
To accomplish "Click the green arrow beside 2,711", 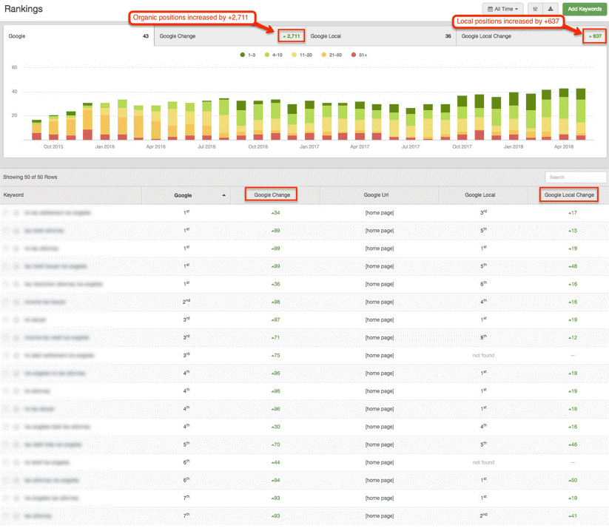I will (284, 36).
